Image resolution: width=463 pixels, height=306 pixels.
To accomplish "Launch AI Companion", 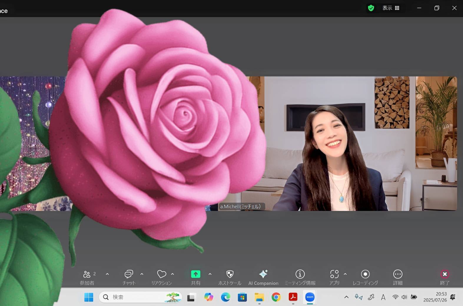I will (263, 277).
